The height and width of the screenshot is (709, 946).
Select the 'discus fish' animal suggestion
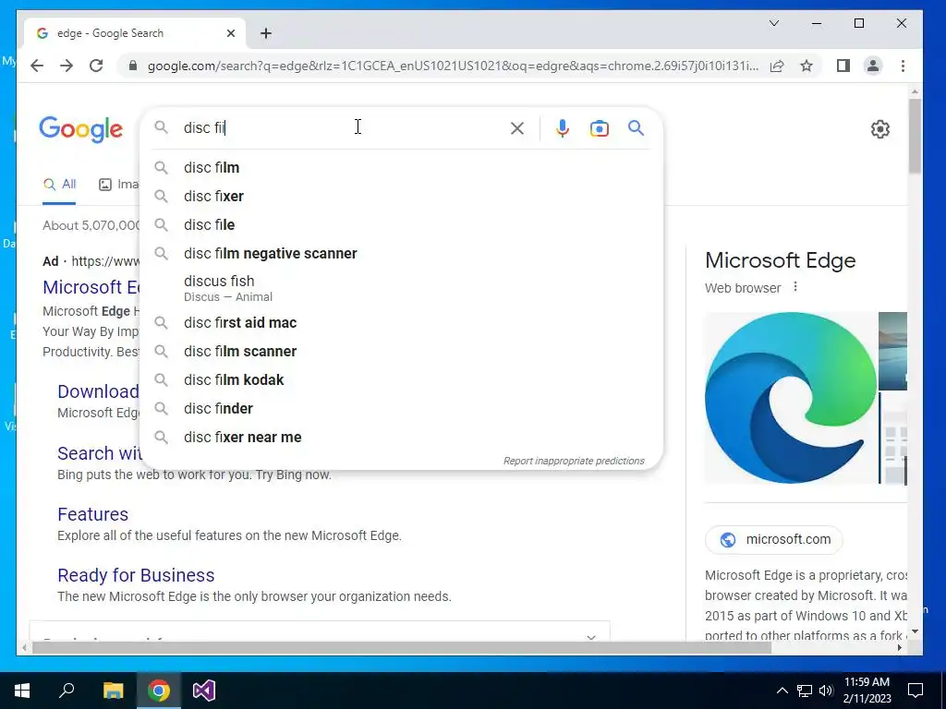(x=401, y=288)
